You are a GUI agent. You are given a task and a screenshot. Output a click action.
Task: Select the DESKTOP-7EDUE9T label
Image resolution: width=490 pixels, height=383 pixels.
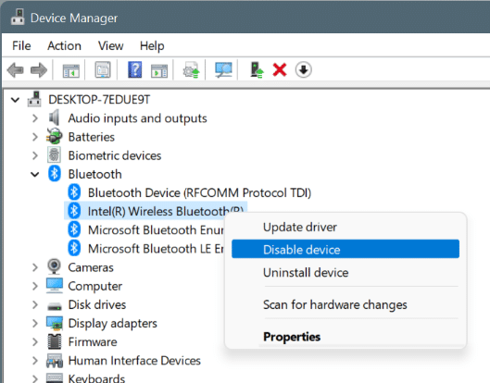[99, 100]
